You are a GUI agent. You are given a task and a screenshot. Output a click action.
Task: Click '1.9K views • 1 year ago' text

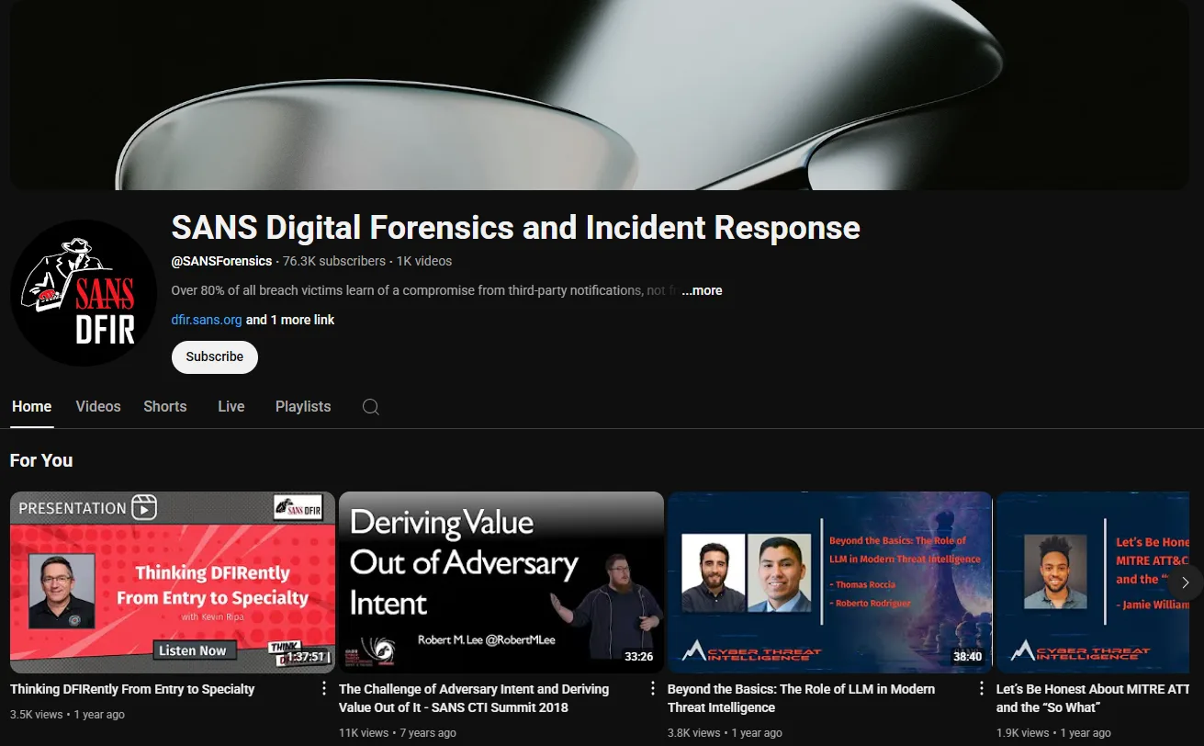tap(1053, 732)
